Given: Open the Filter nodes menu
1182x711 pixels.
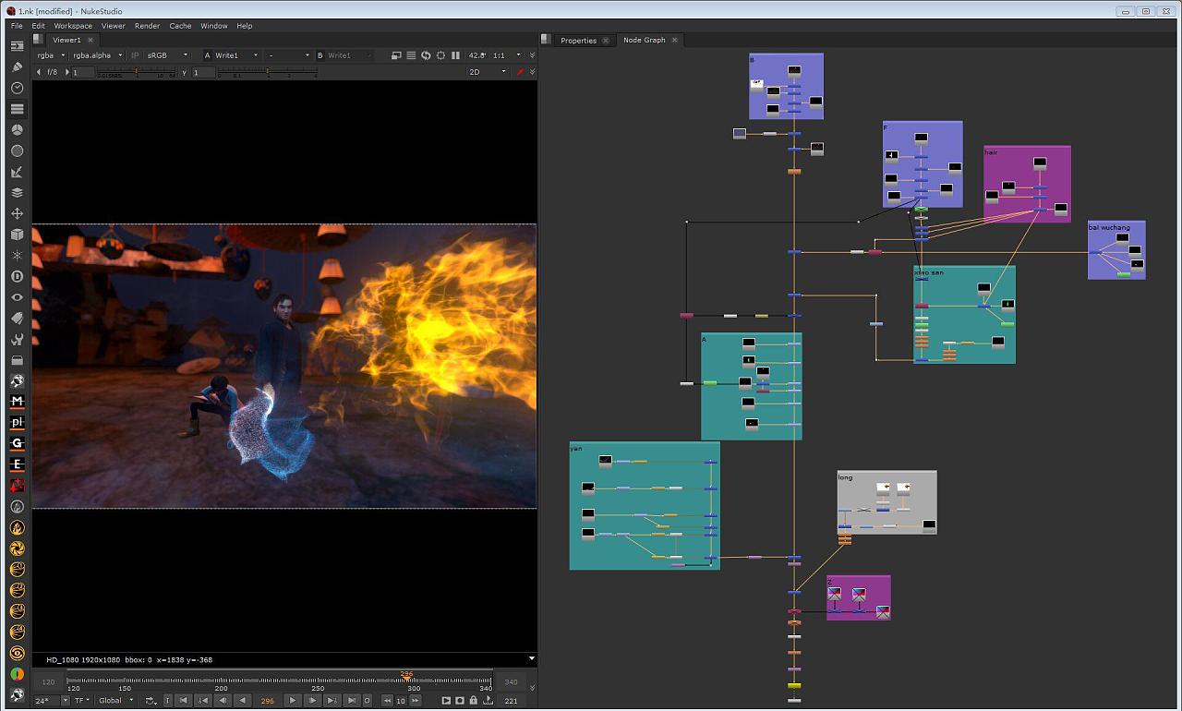Looking at the screenshot, I should [17, 151].
